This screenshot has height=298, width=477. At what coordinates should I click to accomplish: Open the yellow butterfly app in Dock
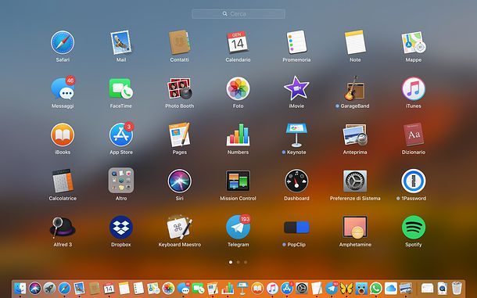click(346, 288)
